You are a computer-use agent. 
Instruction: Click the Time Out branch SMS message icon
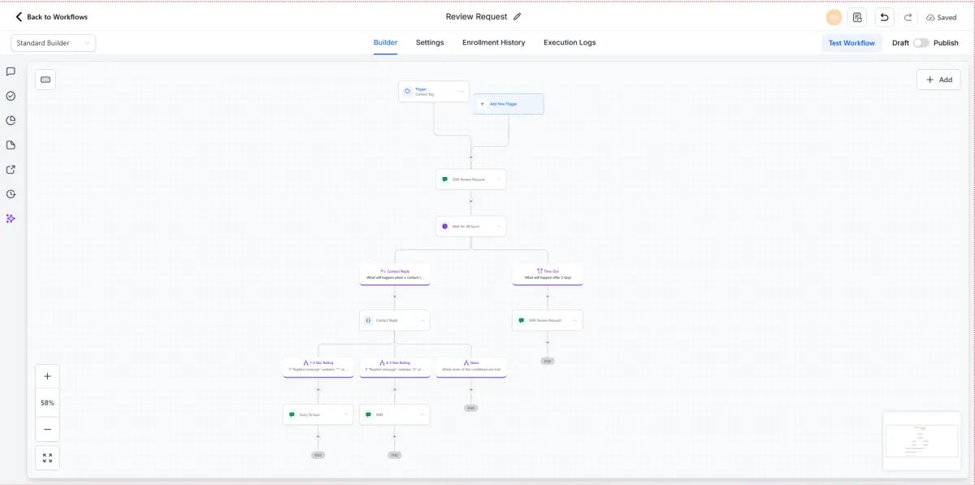point(522,320)
